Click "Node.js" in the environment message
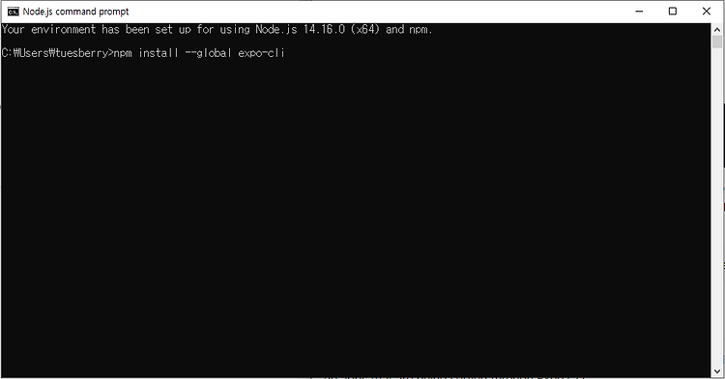The height and width of the screenshot is (379, 725). (276, 29)
